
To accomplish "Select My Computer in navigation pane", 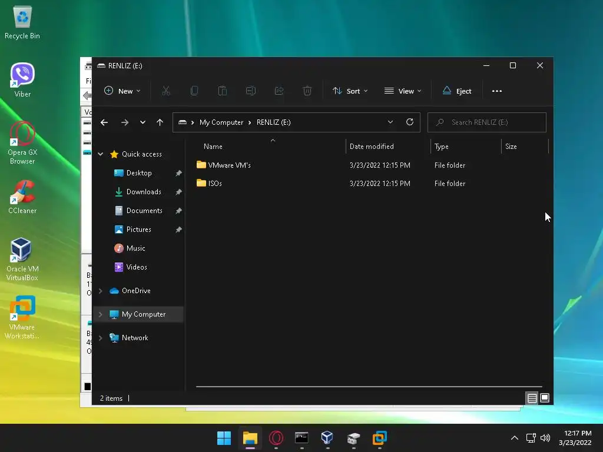I will point(144,314).
